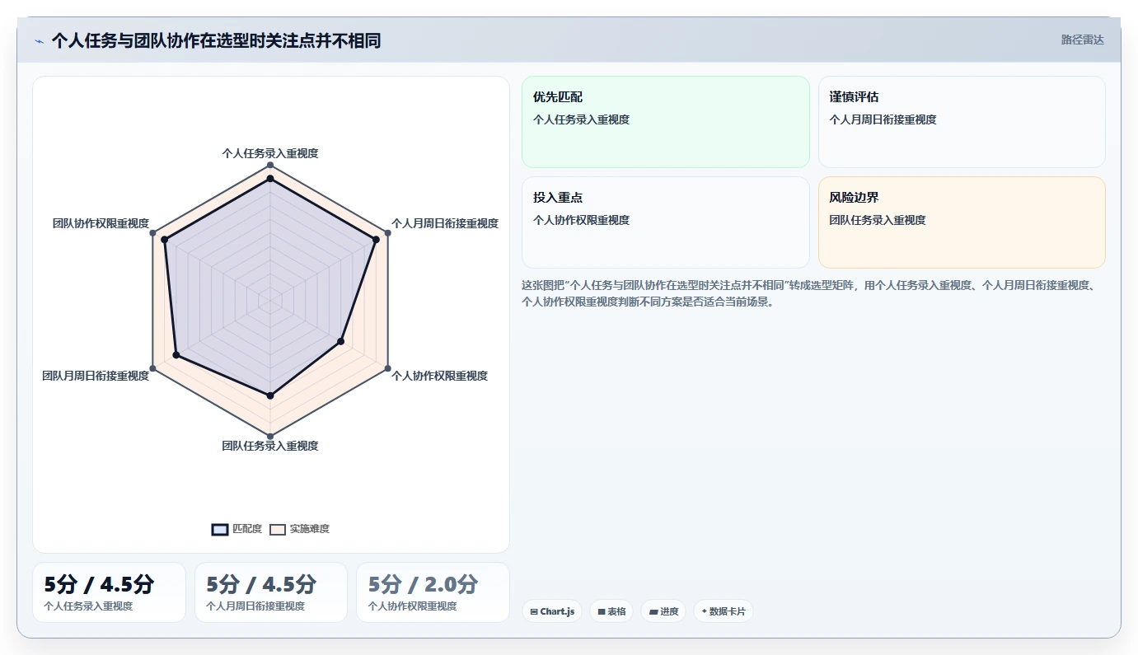Click 个人协作权限重视度 text in 投入重点 card

pos(581,220)
